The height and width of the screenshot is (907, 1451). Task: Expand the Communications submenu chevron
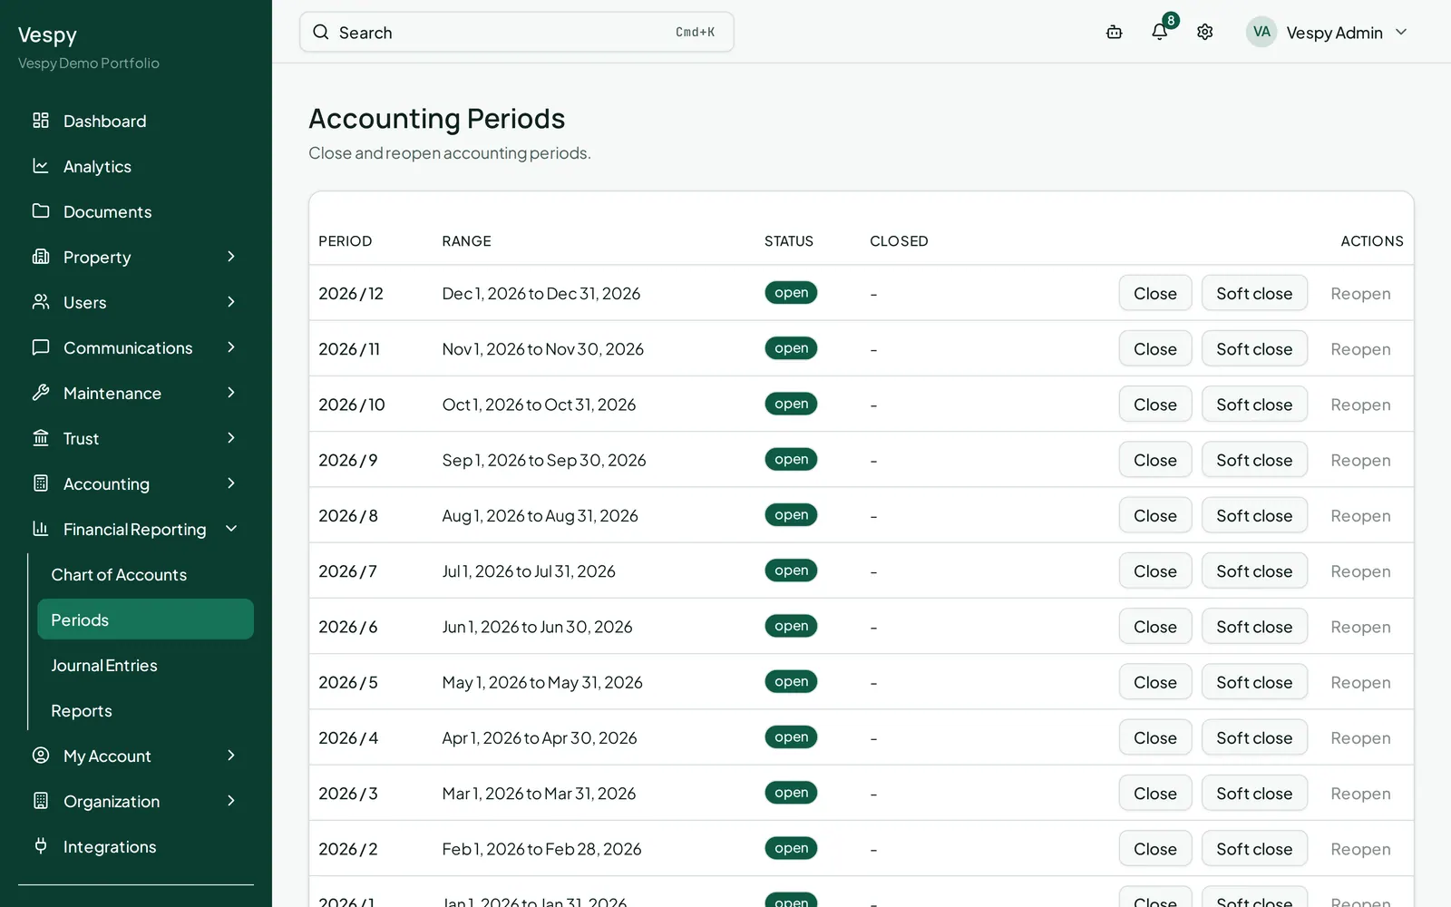pos(231,347)
